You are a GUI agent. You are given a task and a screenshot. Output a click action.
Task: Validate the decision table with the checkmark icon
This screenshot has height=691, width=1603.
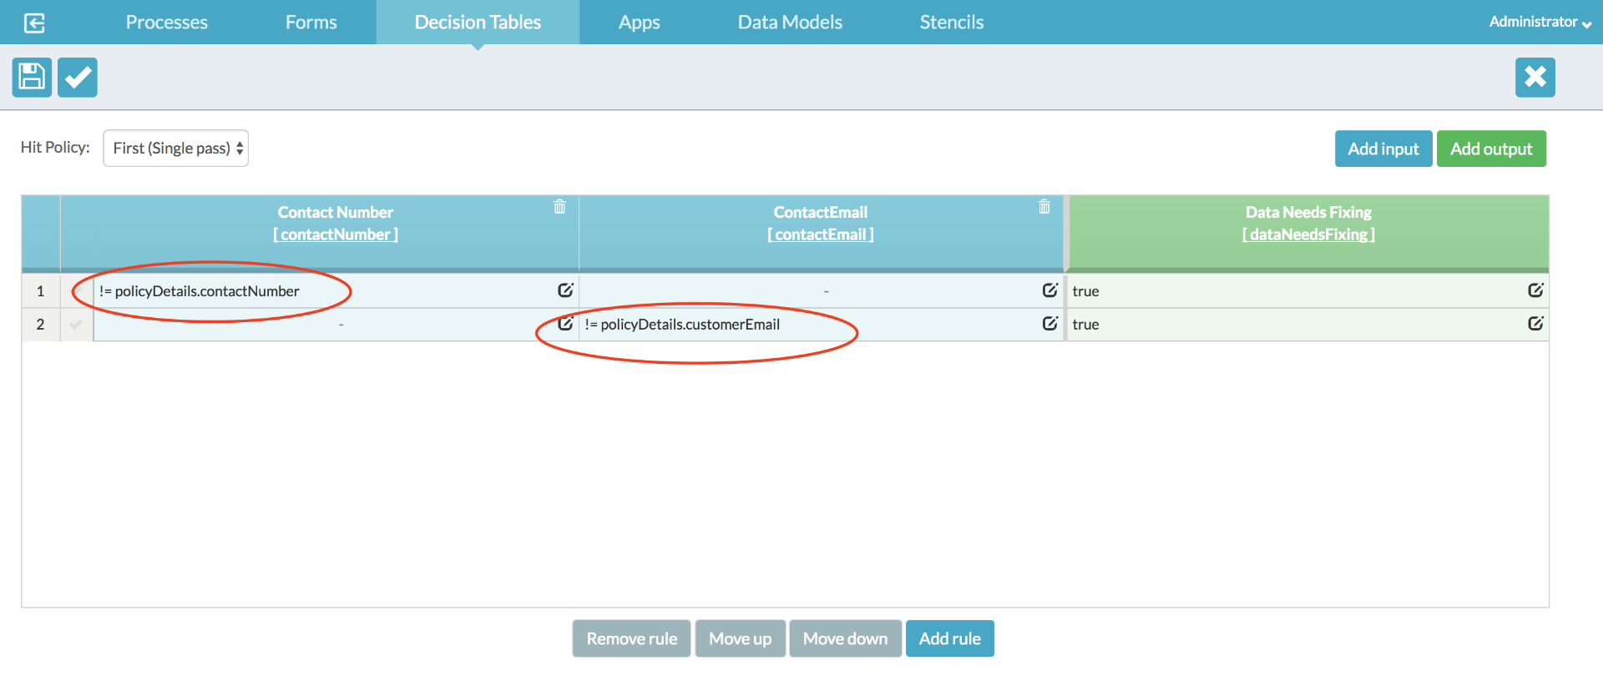coord(78,78)
